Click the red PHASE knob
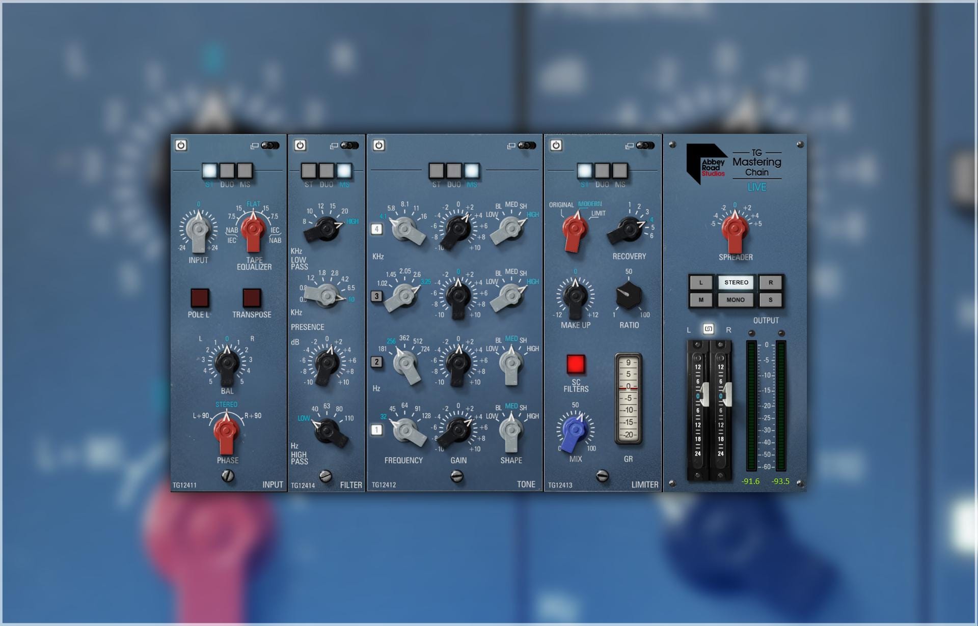This screenshot has width=978, height=626. (226, 432)
